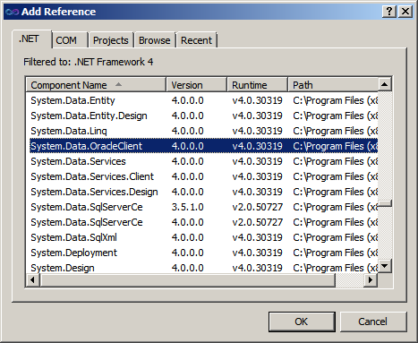The image size is (418, 343).
Task: Select System.Data.Linq component
Action: [203, 131]
